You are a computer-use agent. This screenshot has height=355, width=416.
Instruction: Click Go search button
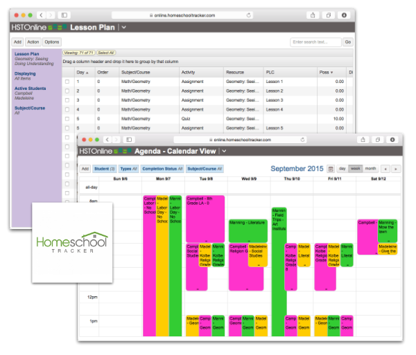(x=348, y=42)
